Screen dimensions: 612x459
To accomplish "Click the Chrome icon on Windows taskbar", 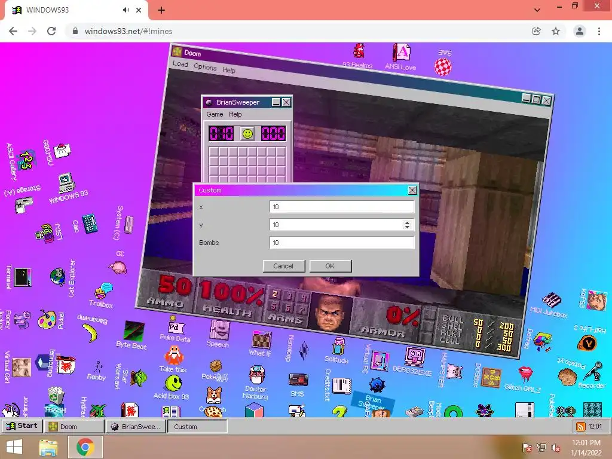I will pyautogui.click(x=85, y=447).
